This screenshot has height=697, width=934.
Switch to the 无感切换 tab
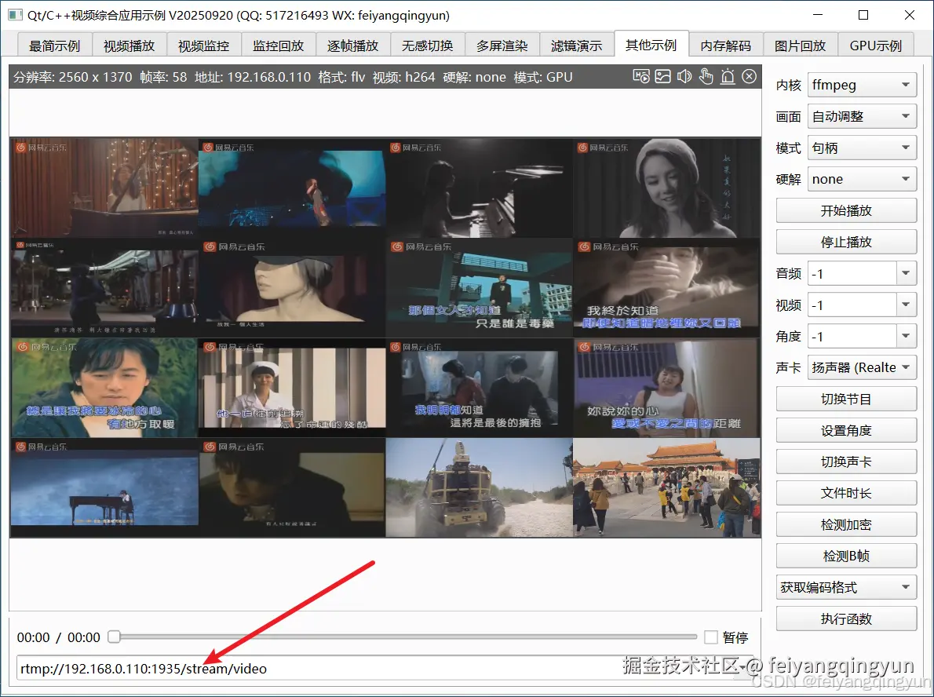pyautogui.click(x=427, y=46)
